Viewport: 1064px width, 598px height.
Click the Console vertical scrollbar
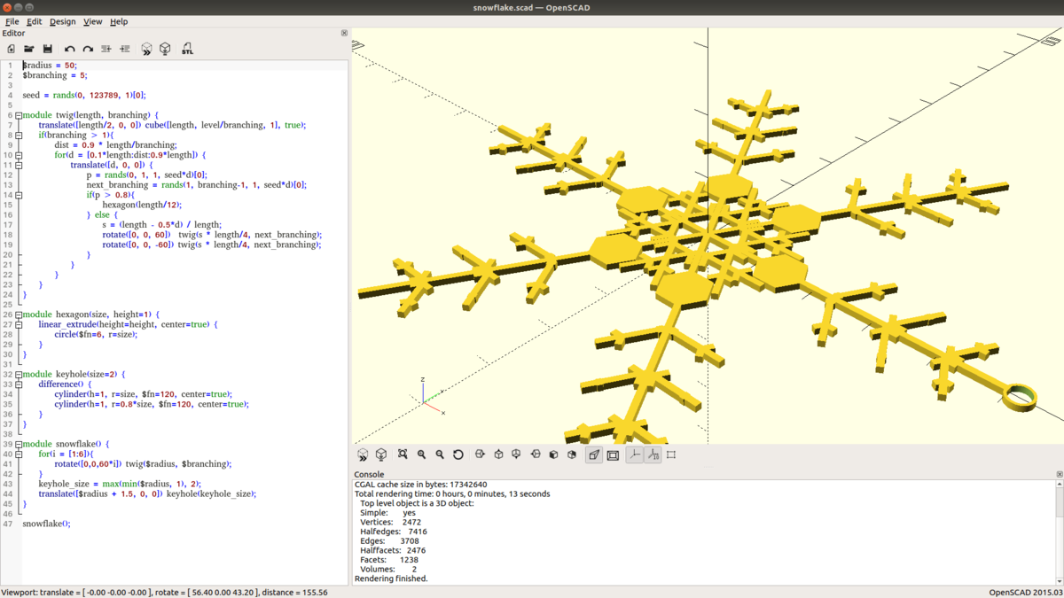pyautogui.click(x=1059, y=532)
